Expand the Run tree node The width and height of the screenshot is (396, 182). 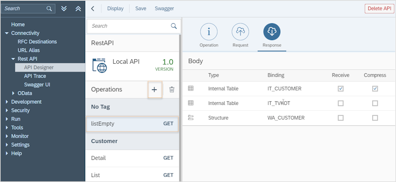point(7,119)
